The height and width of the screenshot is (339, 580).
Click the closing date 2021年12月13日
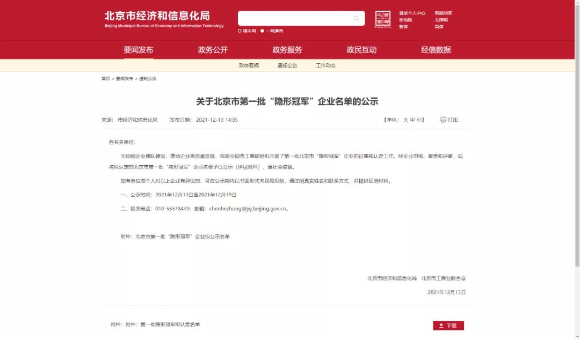[446, 292]
